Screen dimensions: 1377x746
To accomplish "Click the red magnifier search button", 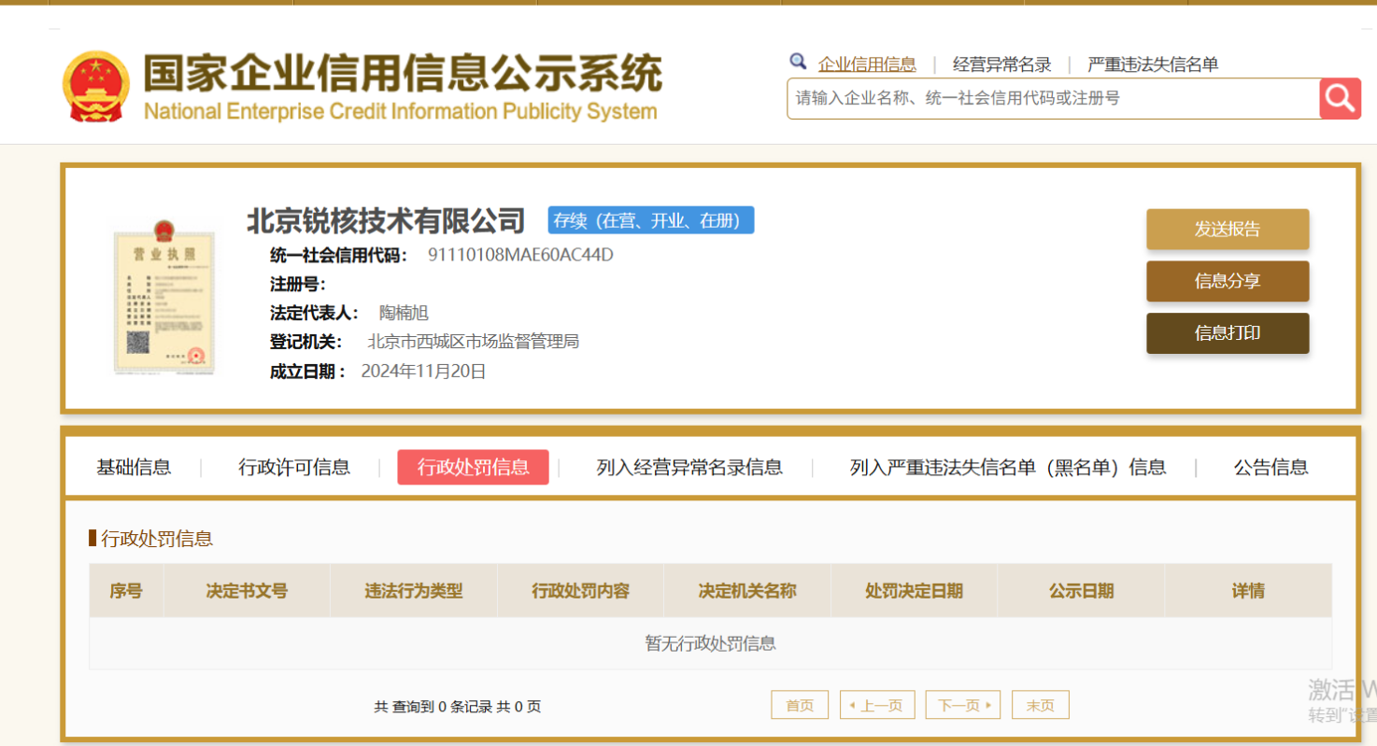I will (x=1340, y=98).
